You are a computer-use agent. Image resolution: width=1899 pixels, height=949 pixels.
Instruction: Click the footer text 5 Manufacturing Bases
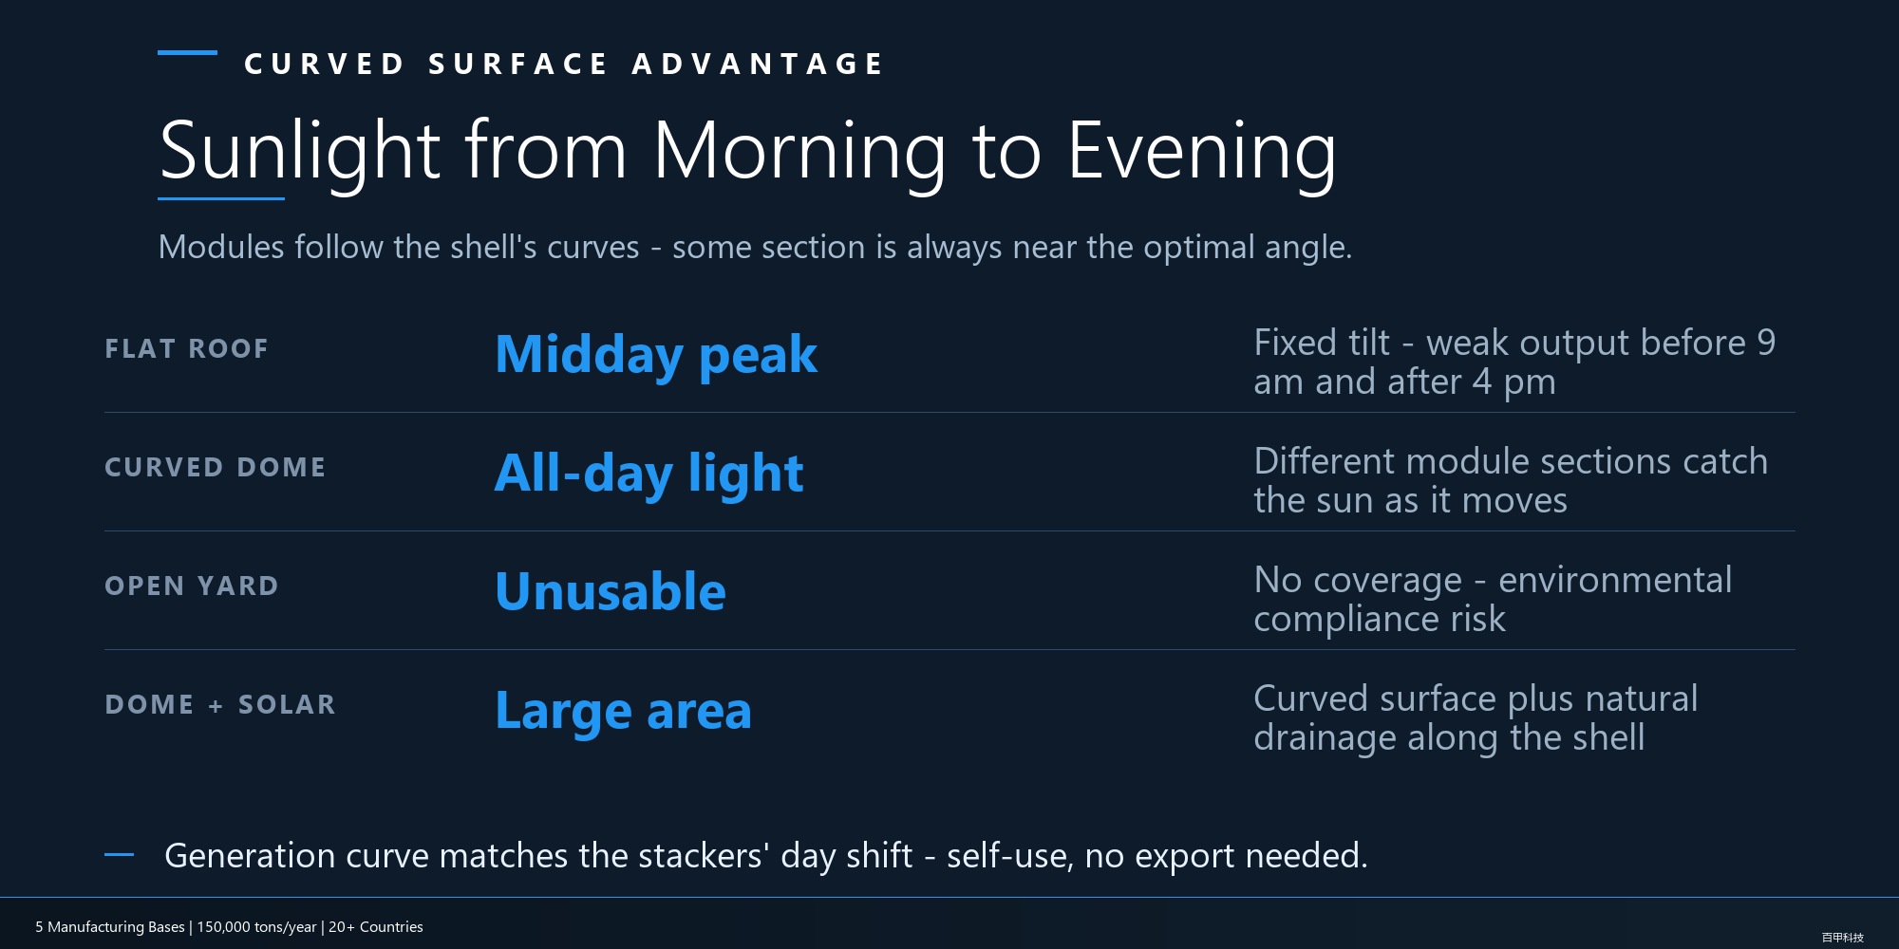point(229,927)
